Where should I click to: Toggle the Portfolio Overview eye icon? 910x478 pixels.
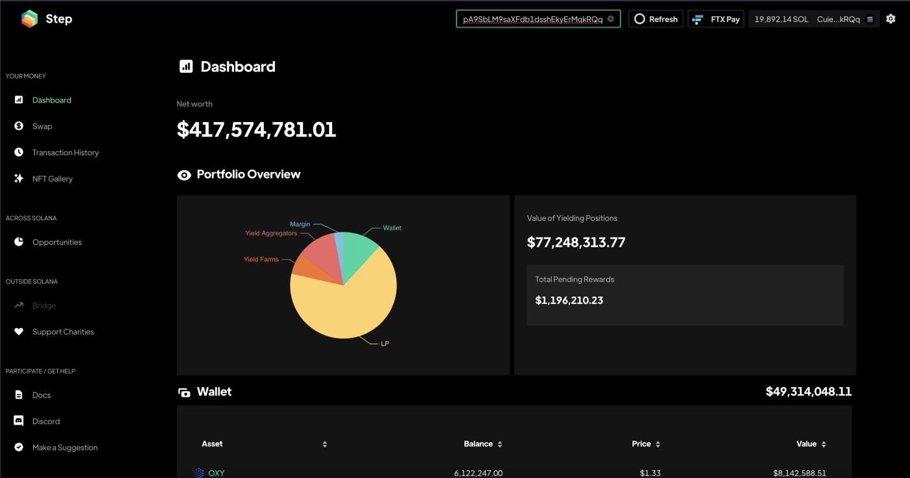coord(184,175)
